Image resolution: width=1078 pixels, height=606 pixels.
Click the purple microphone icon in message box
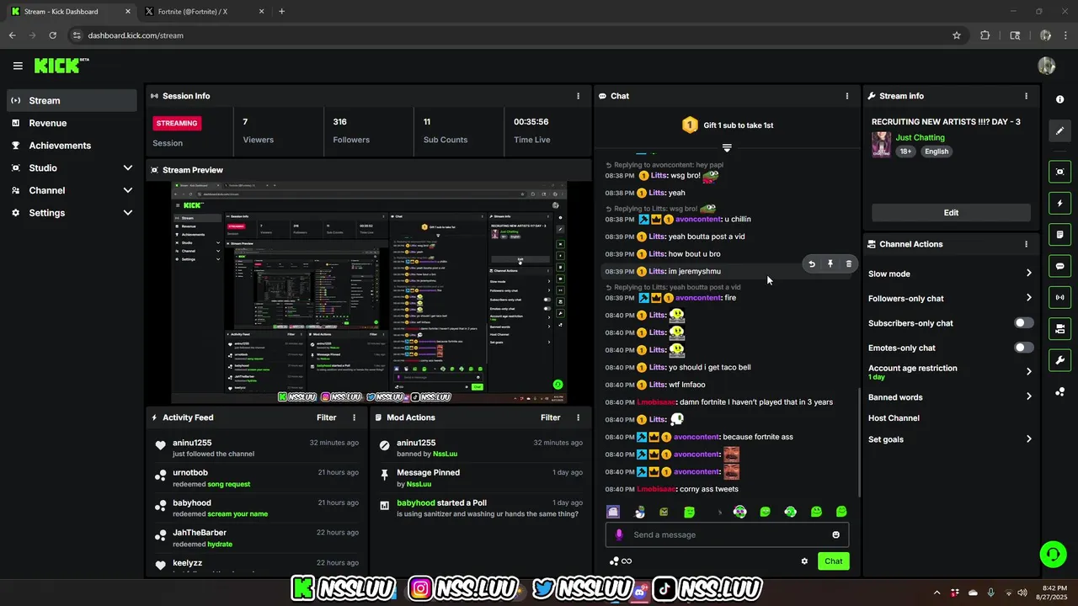click(619, 534)
